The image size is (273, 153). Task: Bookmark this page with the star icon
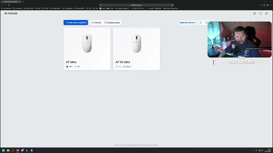coord(172,5)
